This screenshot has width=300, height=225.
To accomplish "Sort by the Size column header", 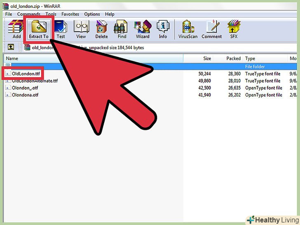I will tap(198, 59).
